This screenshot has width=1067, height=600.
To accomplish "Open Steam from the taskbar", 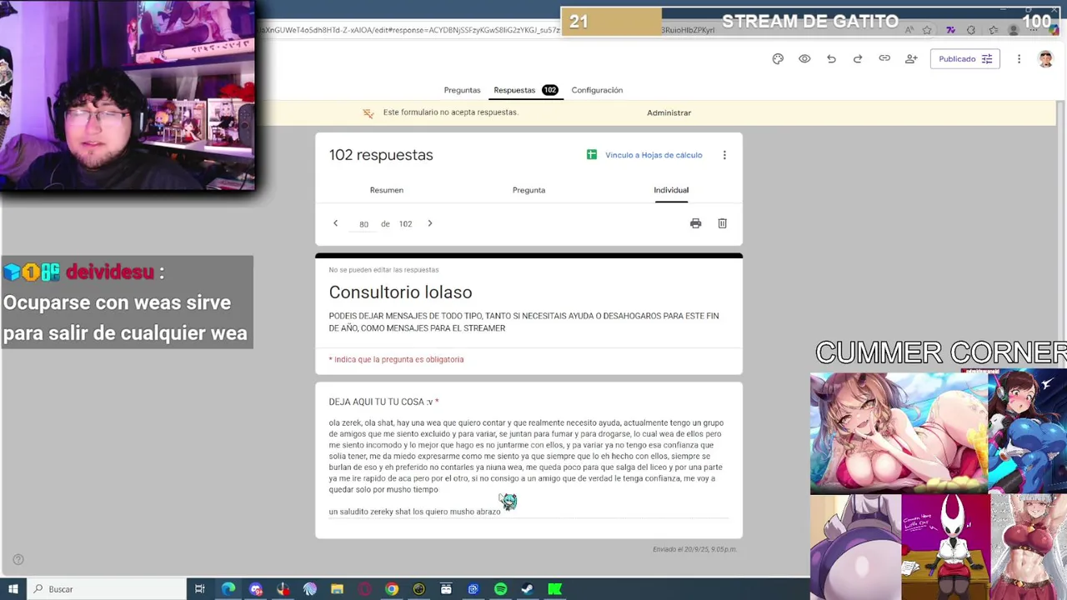I will tap(527, 589).
